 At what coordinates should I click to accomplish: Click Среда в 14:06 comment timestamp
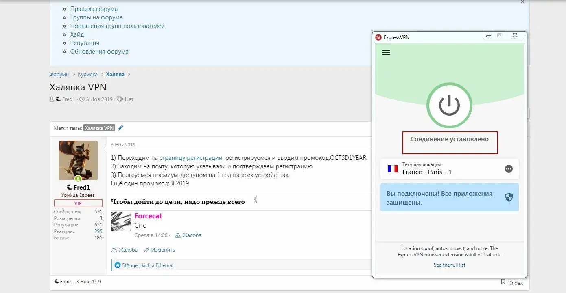pos(151,235)
